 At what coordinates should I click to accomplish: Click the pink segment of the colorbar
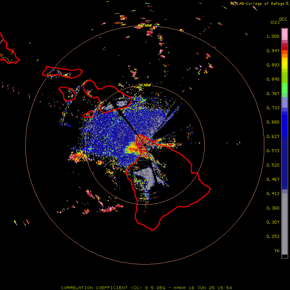(x=285, y=34)
